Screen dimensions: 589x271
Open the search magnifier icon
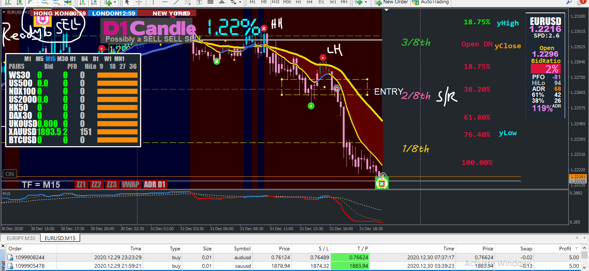click(569, 2)
